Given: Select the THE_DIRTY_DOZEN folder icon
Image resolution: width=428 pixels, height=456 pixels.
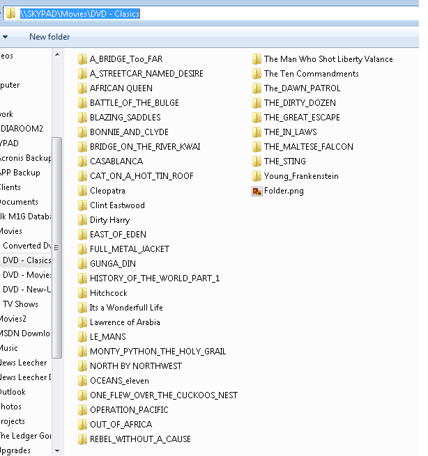Looking at the screenshot, I should click(x=257, y=102).
